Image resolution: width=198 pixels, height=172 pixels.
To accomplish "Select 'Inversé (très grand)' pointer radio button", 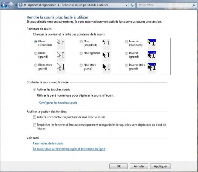I will 126,65.
